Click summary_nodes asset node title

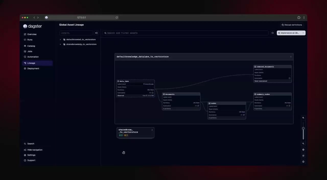263,94
